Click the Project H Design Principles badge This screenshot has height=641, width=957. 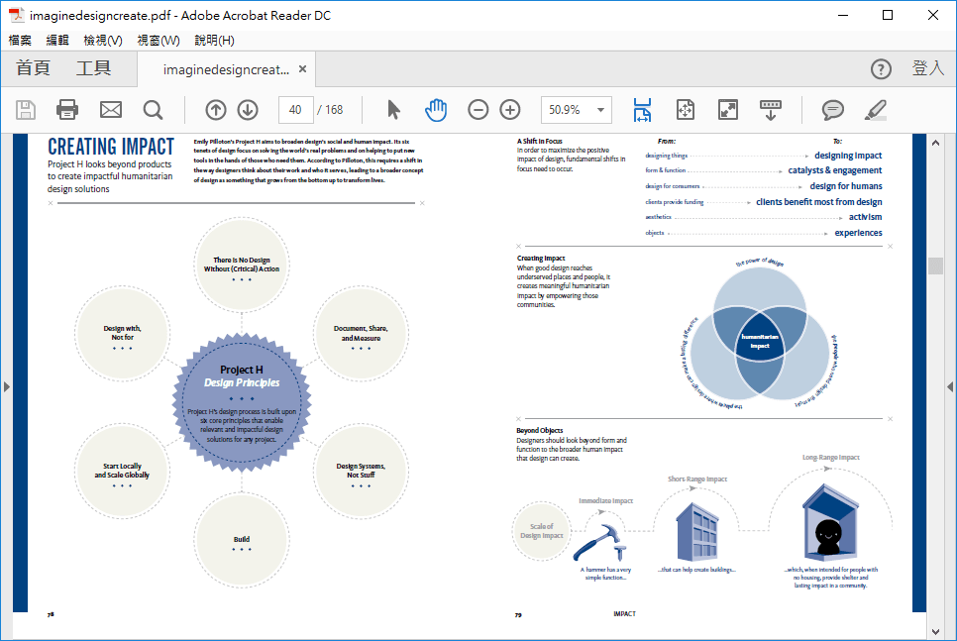pyautogui.click(x=242, y=402)
